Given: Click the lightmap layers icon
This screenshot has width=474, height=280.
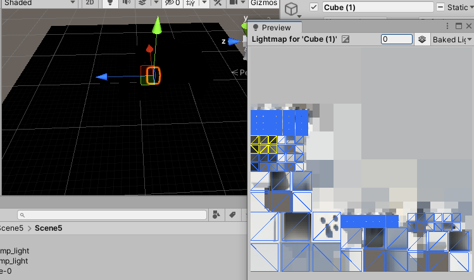Looking at the screenshot, I should point(422,40).
